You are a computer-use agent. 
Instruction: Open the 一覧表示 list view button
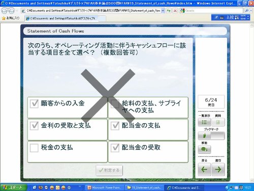[204, 122]
